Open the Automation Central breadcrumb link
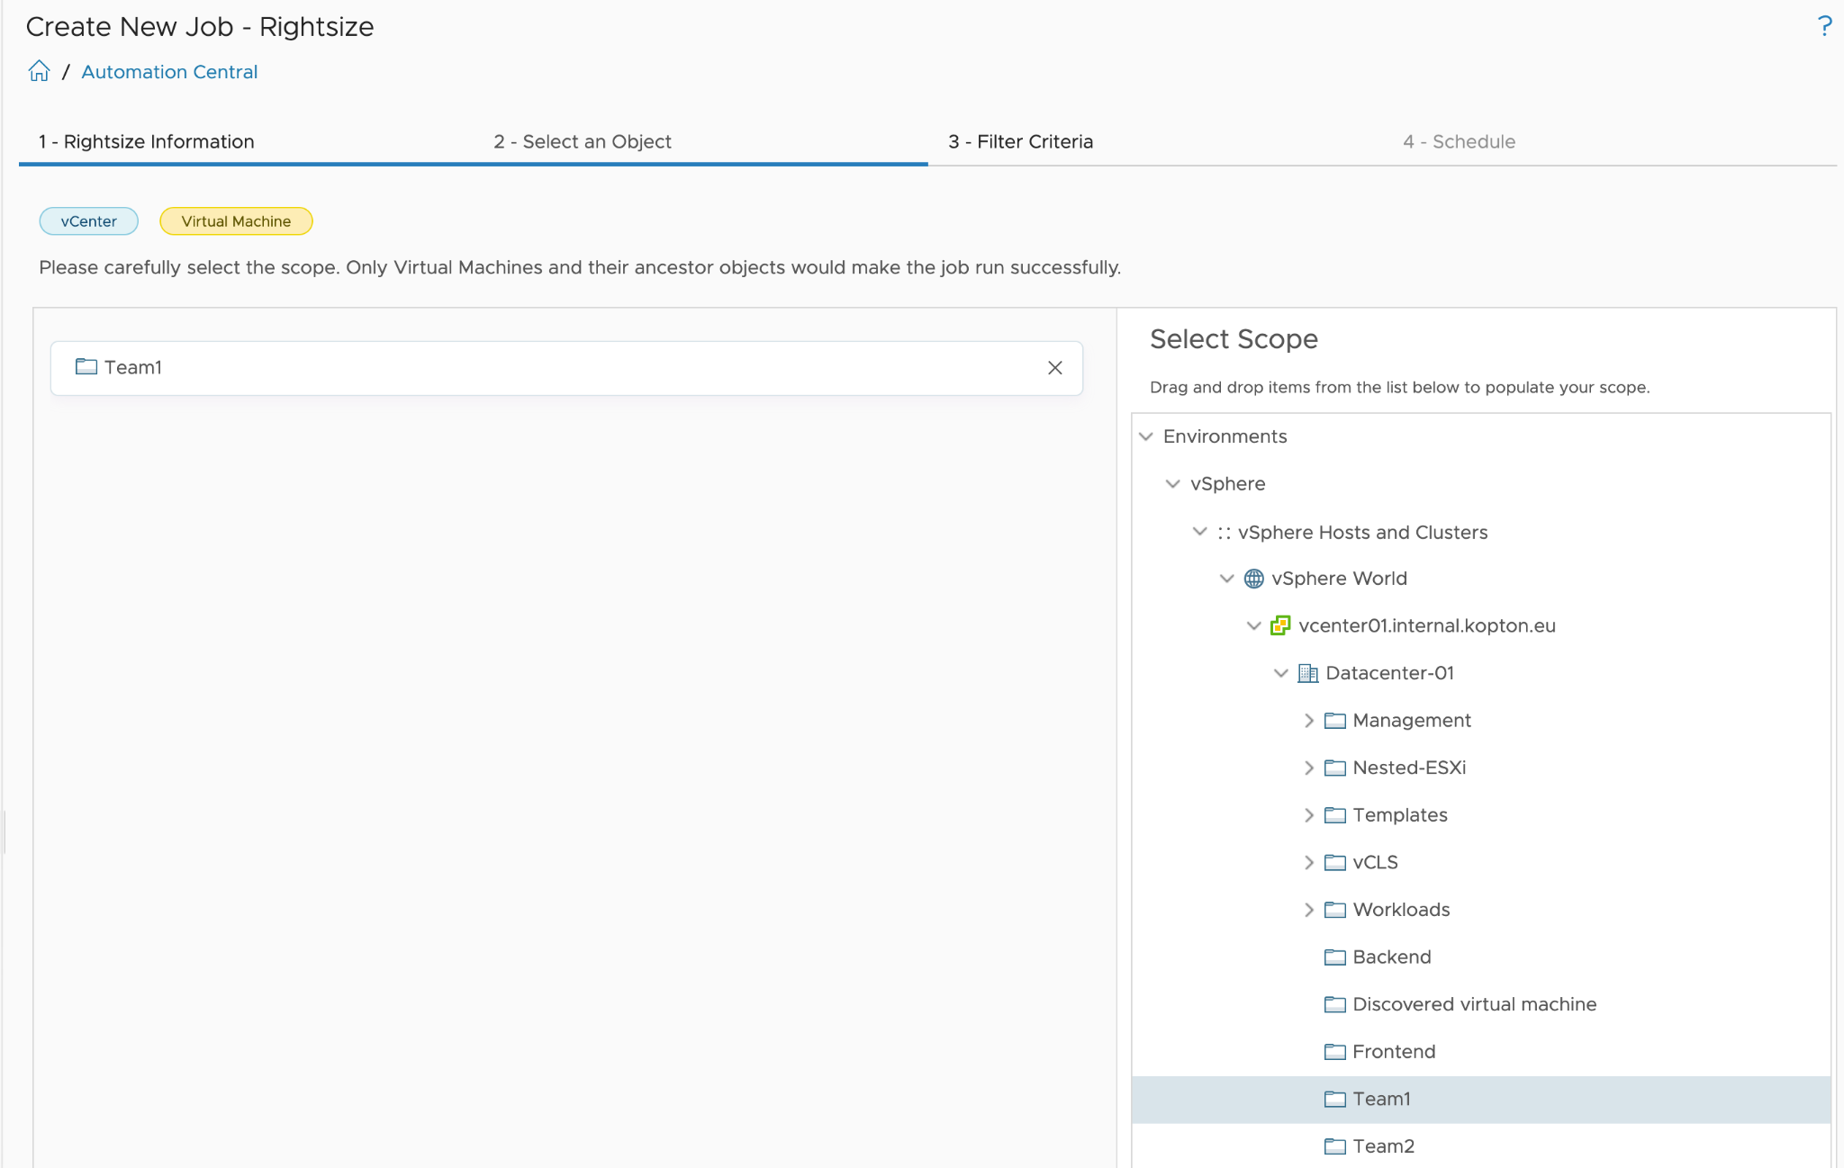The image size is (1844, 1168). click(x=169, y=72)
